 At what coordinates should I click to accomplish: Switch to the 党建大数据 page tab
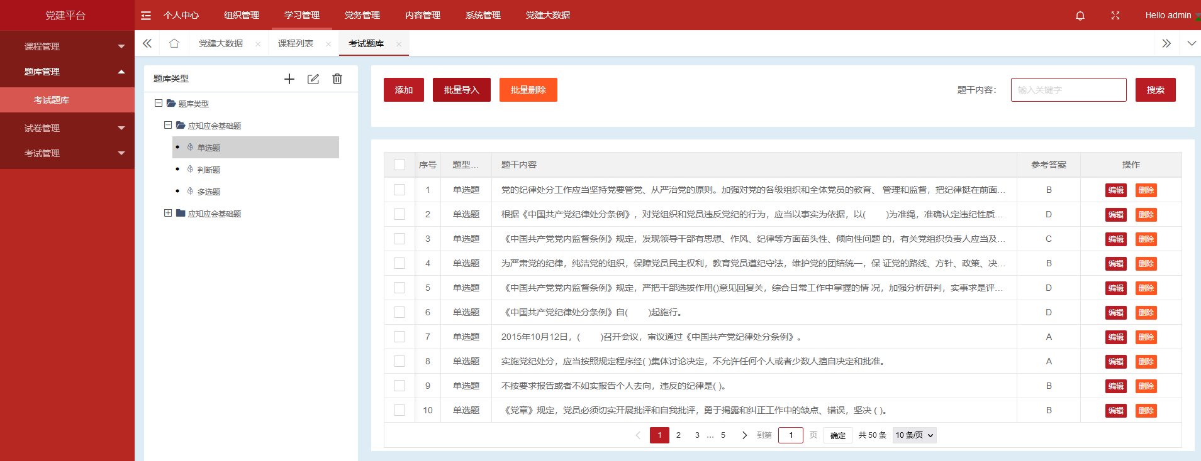pos(221,43)
